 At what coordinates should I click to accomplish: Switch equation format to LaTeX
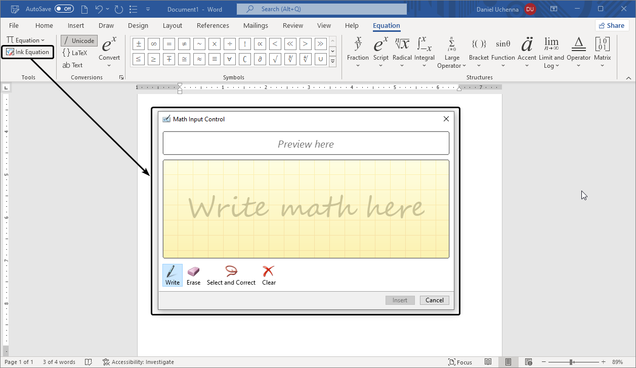(x=74, y=53)
